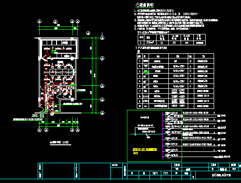Image resolution: width=241 pixels, height=183 pixels.
Task: Select switch symbol in legend row 4
Action: click(146, 76)
